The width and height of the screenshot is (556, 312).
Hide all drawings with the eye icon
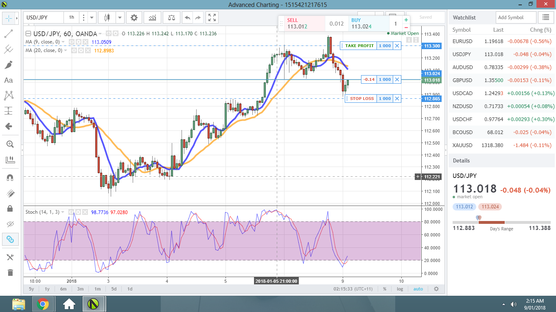(x=10, y=224)
